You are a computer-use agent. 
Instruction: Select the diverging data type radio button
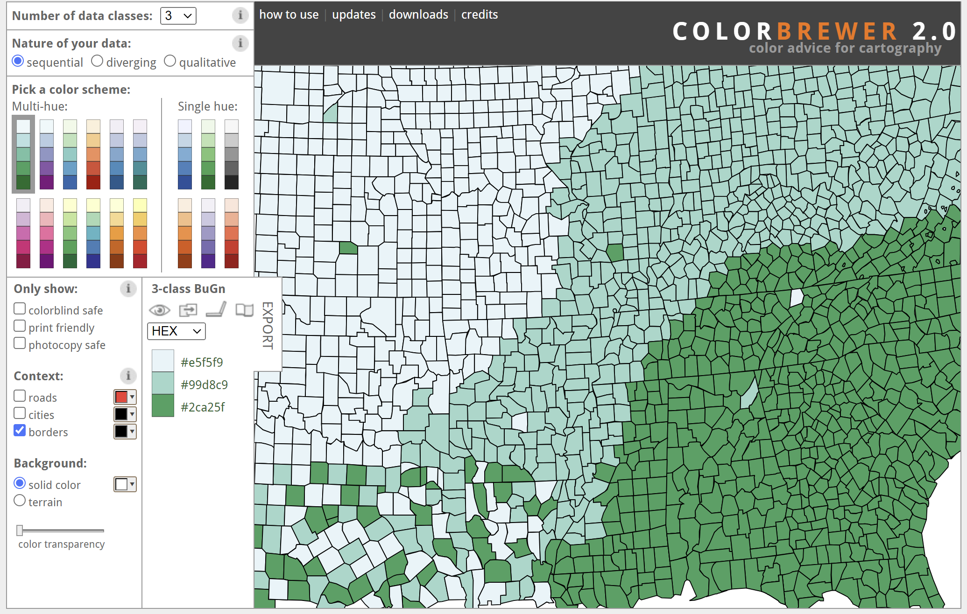click(97, 61)
